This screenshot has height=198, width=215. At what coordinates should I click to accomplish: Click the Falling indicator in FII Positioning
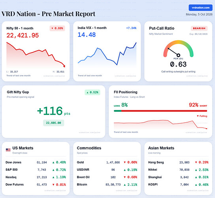click(202, 116)
